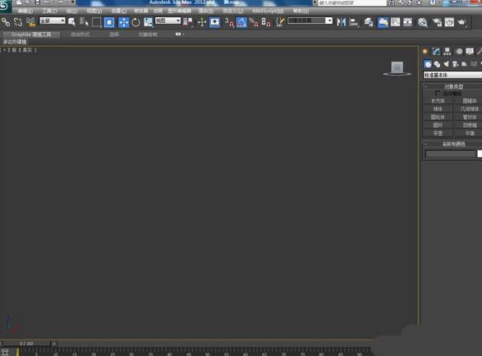Image resolution: width=482 pixels, height=356 pixels.
Task: Toggle the 3D Snaps icon
Action: coord(229,22)
